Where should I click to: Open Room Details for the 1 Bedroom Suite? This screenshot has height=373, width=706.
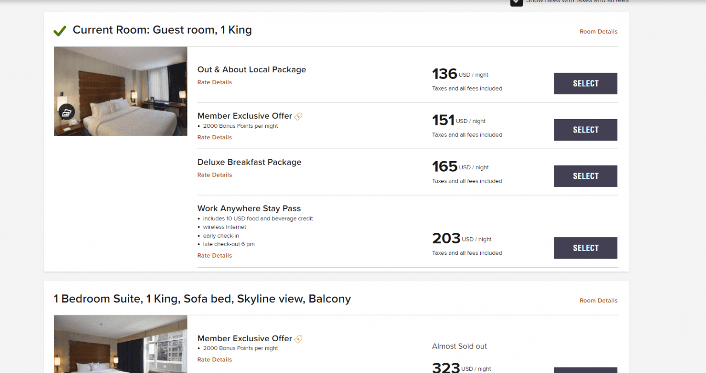click(598, 300)
